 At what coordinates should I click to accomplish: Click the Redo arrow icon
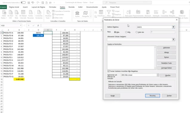click(38, 3)
